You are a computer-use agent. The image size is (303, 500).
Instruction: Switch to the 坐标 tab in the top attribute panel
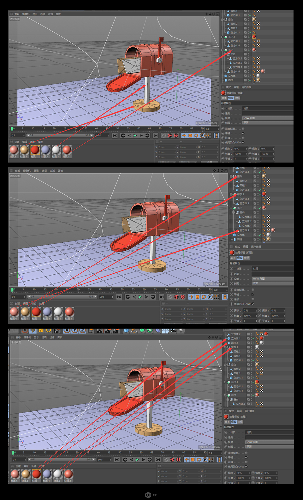tap(237, 98)
